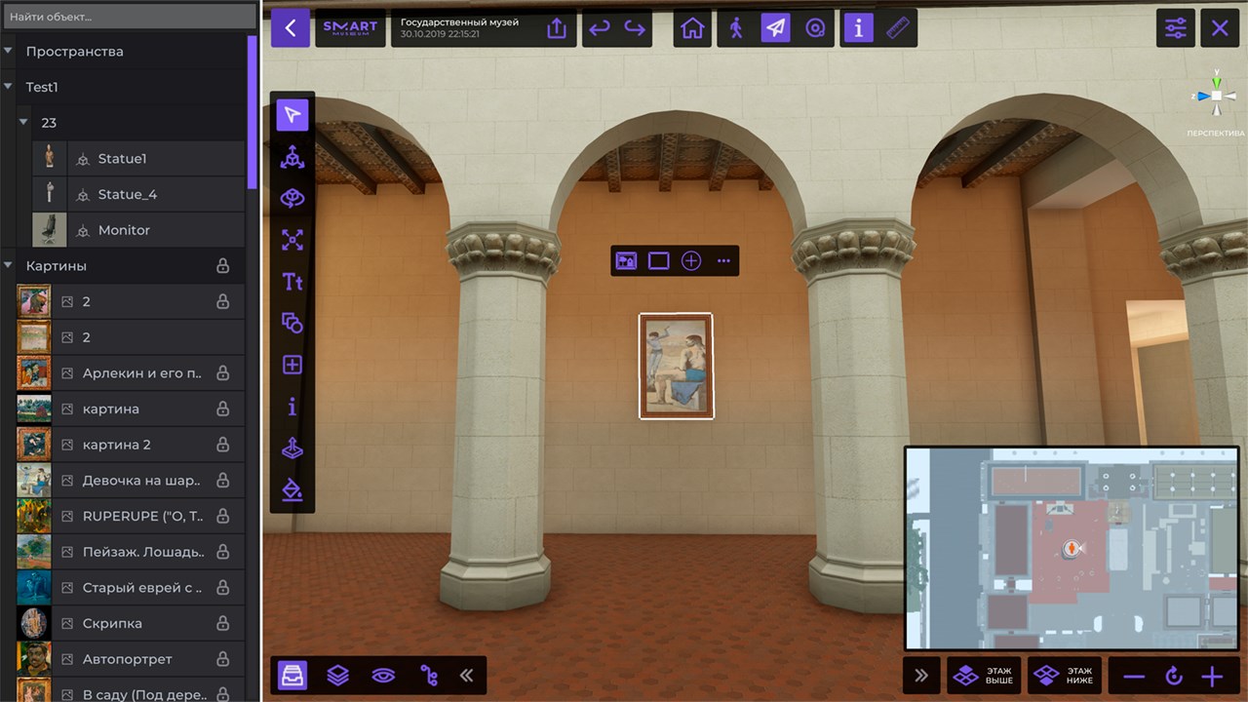
Task: Click the selected painting on the wall
Action: [676, 366]
